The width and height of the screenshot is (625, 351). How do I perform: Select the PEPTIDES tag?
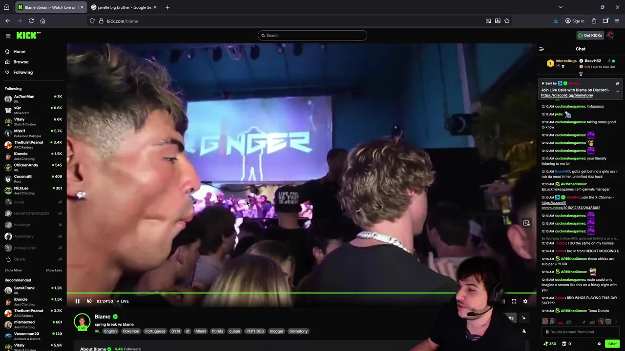tap(255, 331)
